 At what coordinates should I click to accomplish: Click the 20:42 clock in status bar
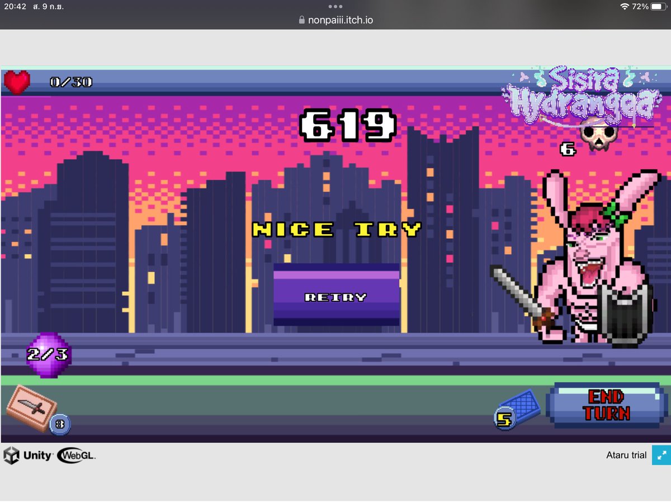tap(15, 7)
